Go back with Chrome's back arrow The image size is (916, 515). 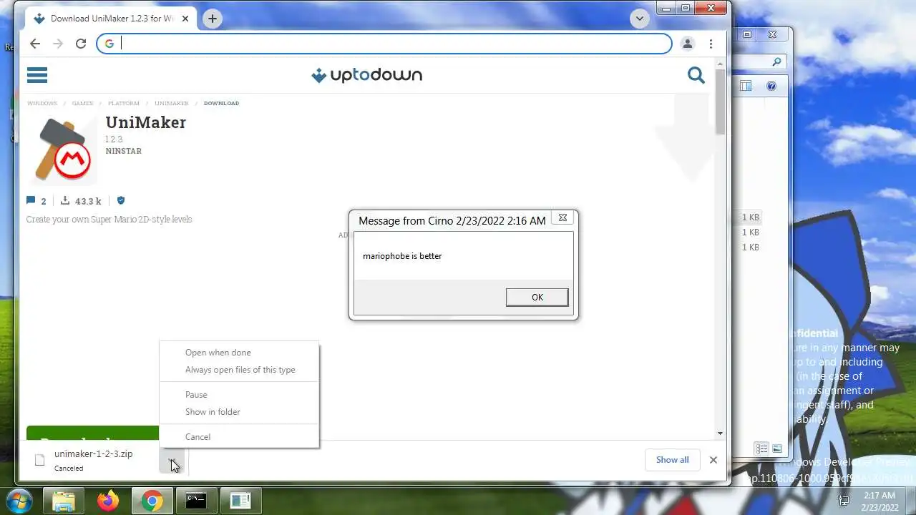(35, 44)
